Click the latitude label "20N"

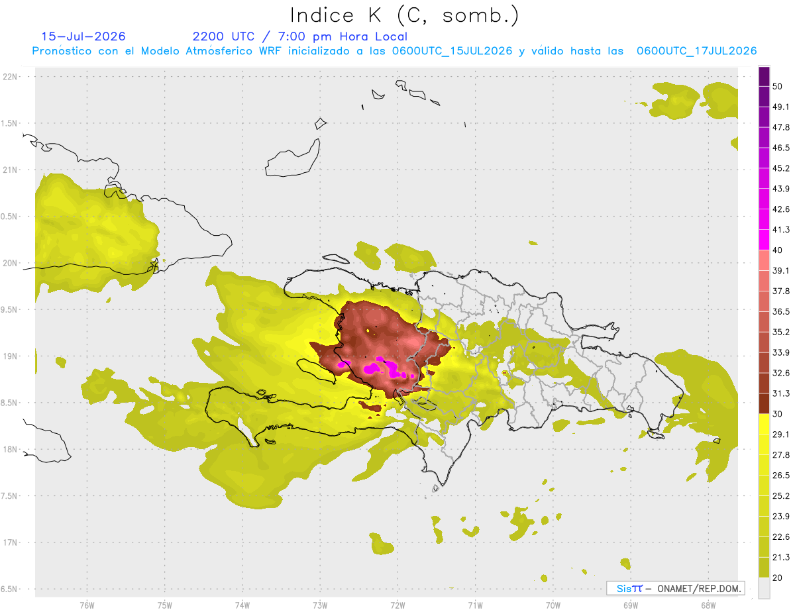point(10,263)
